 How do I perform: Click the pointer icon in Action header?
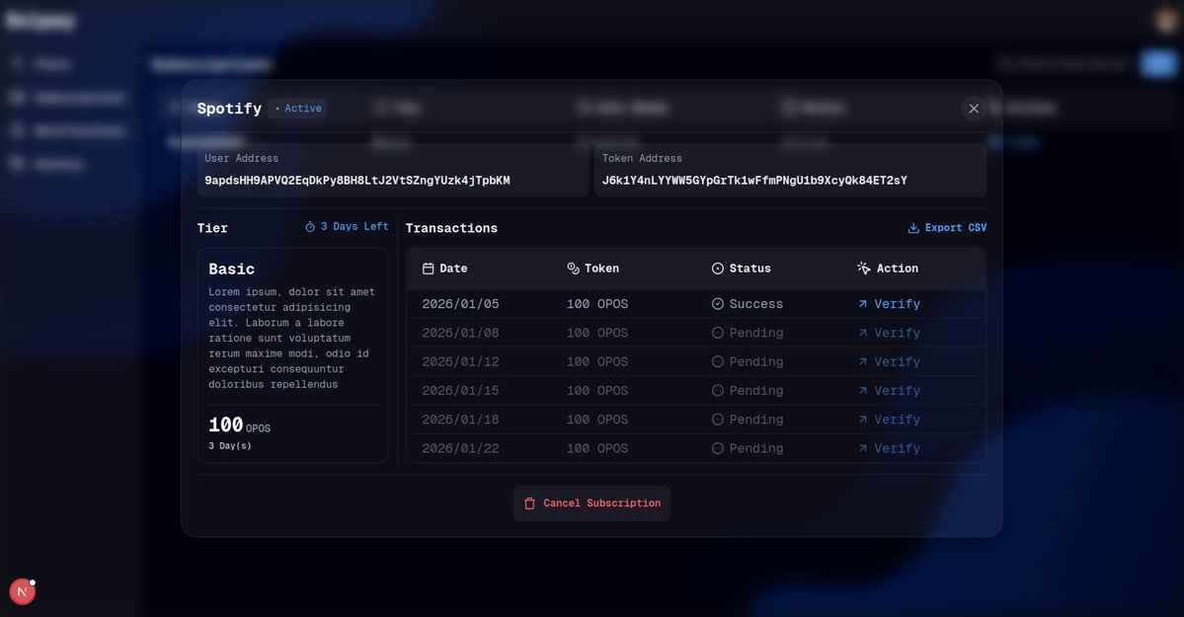click(x=864, y=269)
